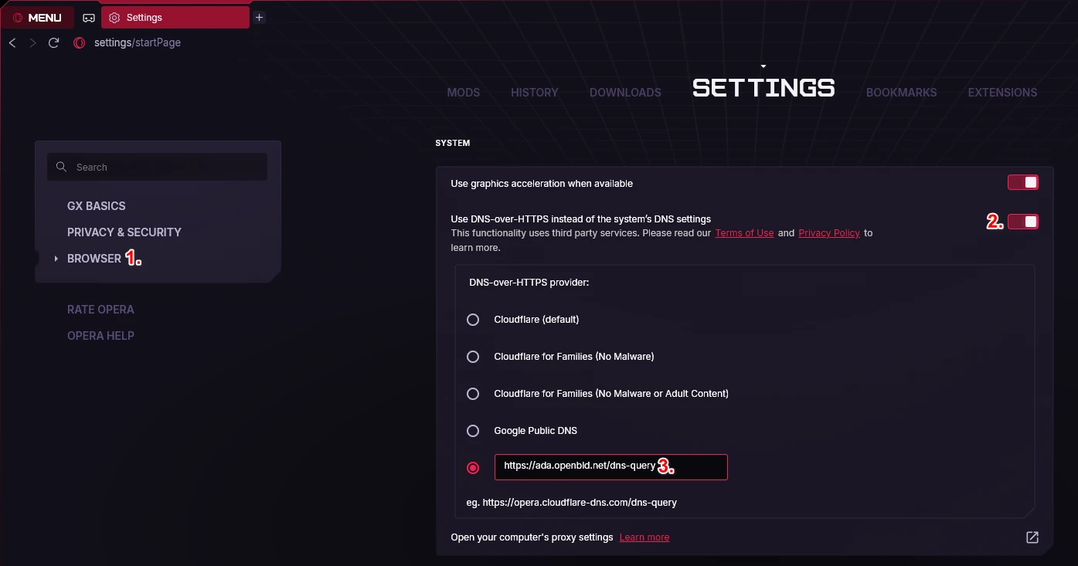Click the forward navigation arrow icon
Image resolution: width=1078 pixels, height=566 pixels.
point(32,42)
